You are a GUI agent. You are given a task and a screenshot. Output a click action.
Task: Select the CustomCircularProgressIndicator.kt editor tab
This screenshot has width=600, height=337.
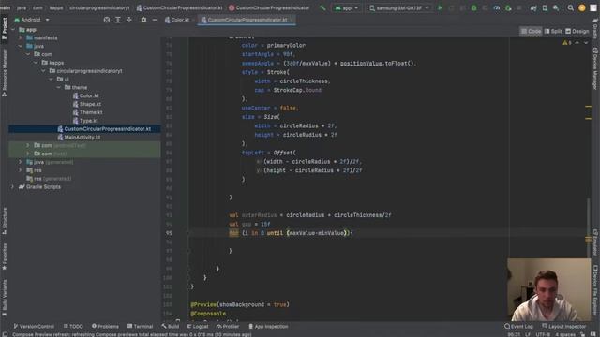(247, 20)
